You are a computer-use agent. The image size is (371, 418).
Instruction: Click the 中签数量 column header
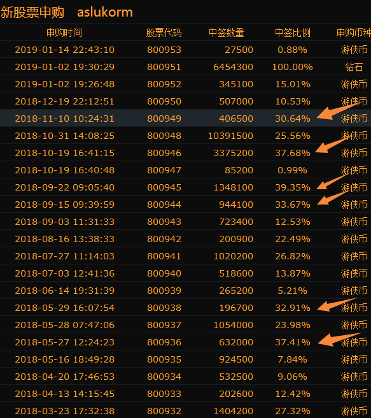(227, 32)
